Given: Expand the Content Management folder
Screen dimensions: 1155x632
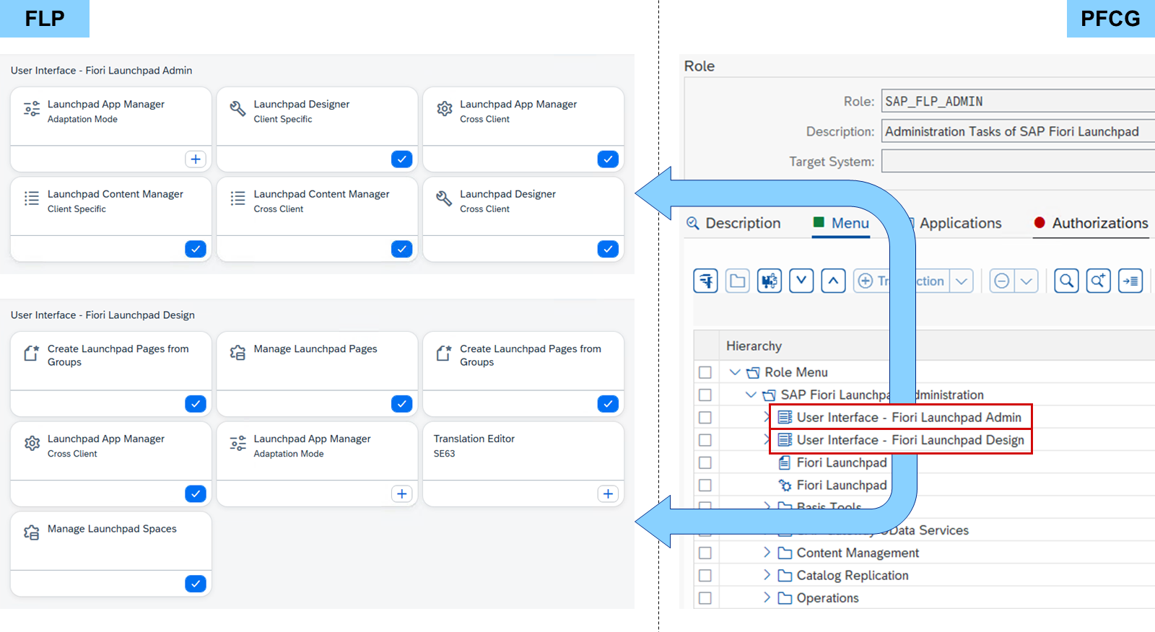Looking at the screenshot, I should tap(767, 553).
